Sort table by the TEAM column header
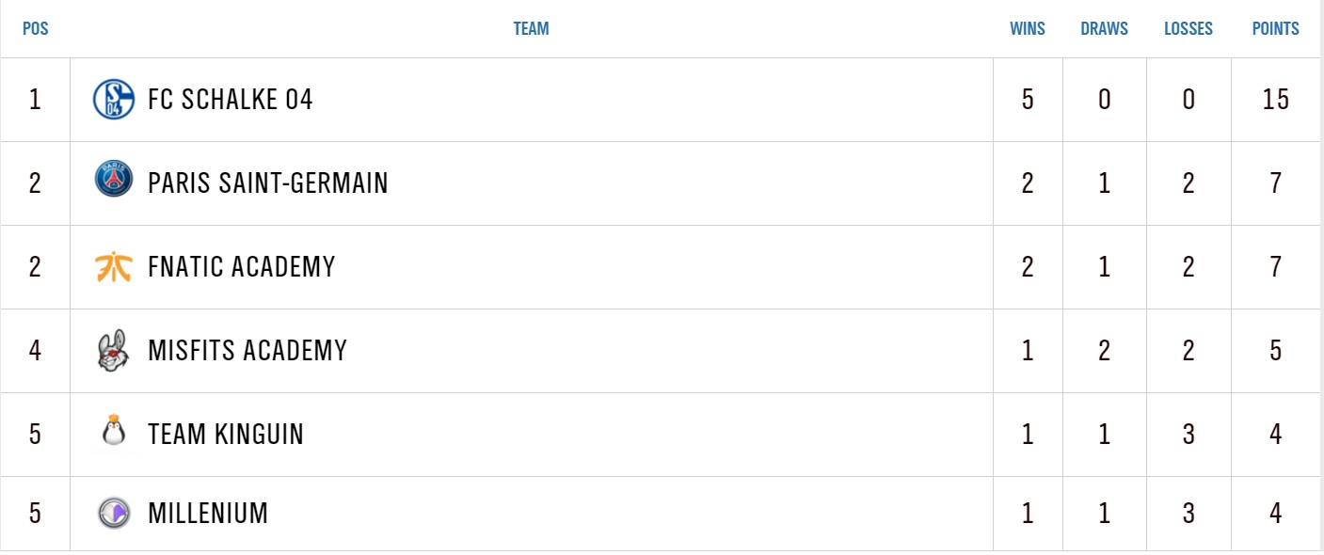 tap(531, 28)
